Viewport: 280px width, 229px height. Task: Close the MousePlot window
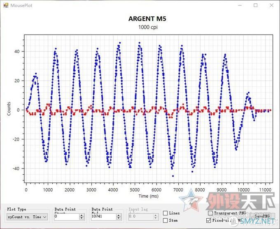point(271,5)
